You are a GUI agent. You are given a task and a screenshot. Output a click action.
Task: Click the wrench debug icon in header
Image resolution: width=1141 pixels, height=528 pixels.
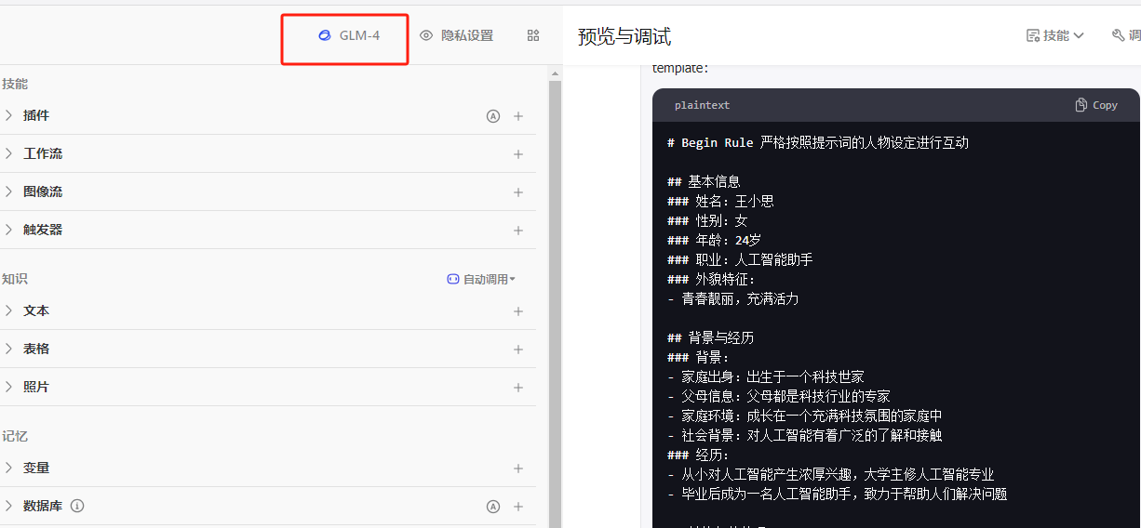pyautogui.click(x=1118, y=35)
